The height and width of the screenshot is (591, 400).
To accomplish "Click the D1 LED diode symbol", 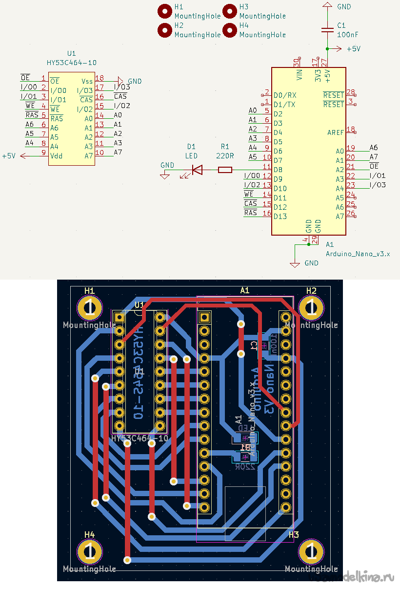I will point(197,170).
